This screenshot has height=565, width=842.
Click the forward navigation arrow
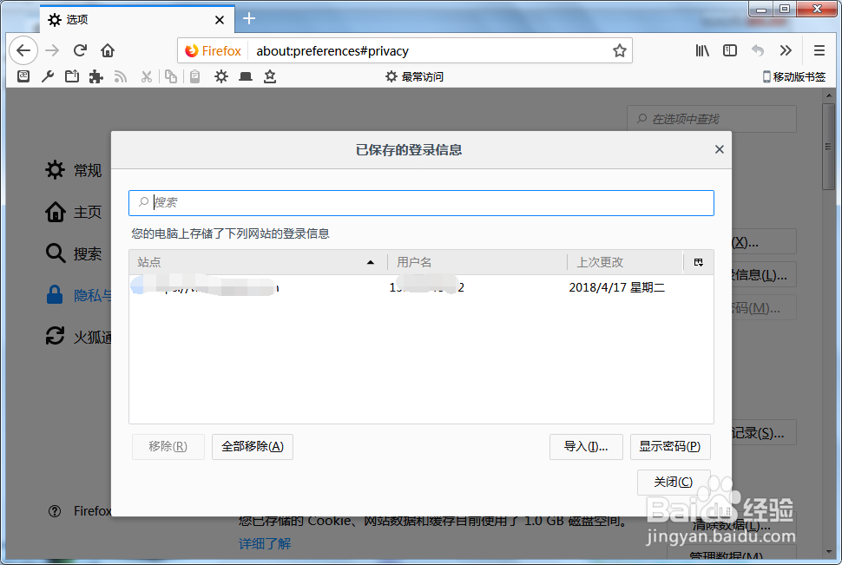(52, 50)
